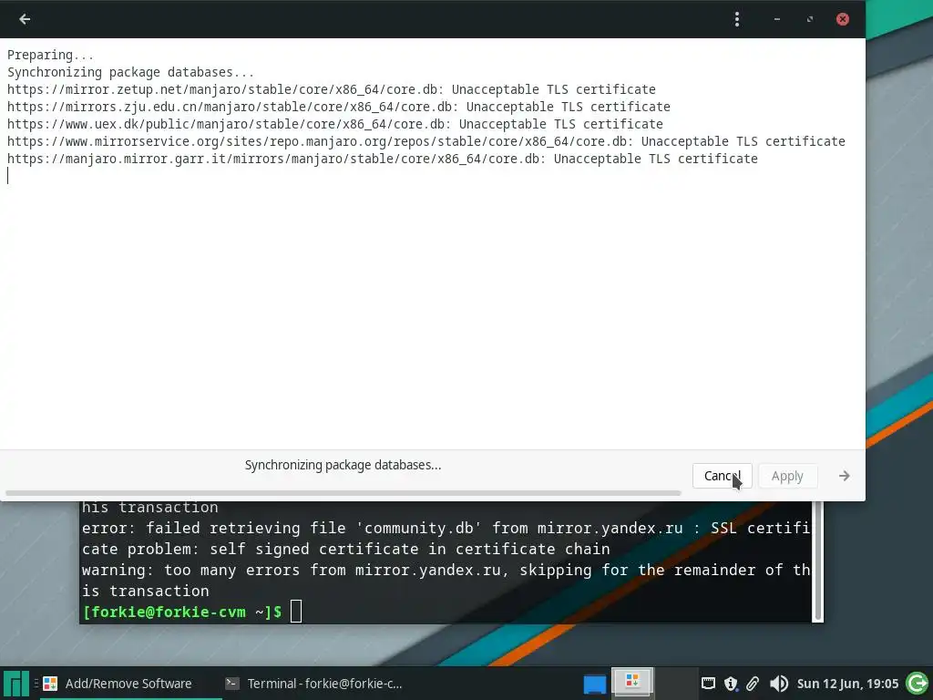Switch to Terminal taskbar entry
Image resolution: width=933 pixels, height=700 pixels.
click(314, 684)
